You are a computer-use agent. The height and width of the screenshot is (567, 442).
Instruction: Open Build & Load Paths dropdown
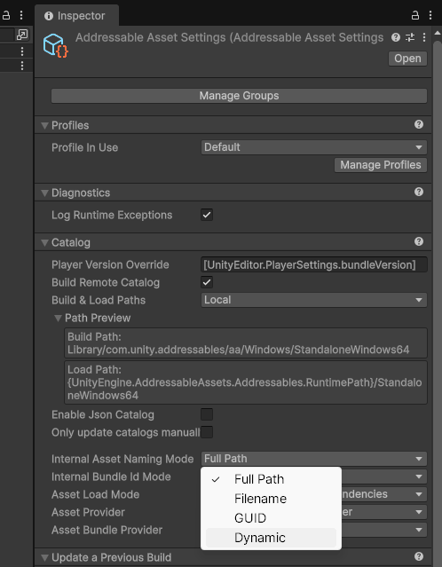(314, 300)
